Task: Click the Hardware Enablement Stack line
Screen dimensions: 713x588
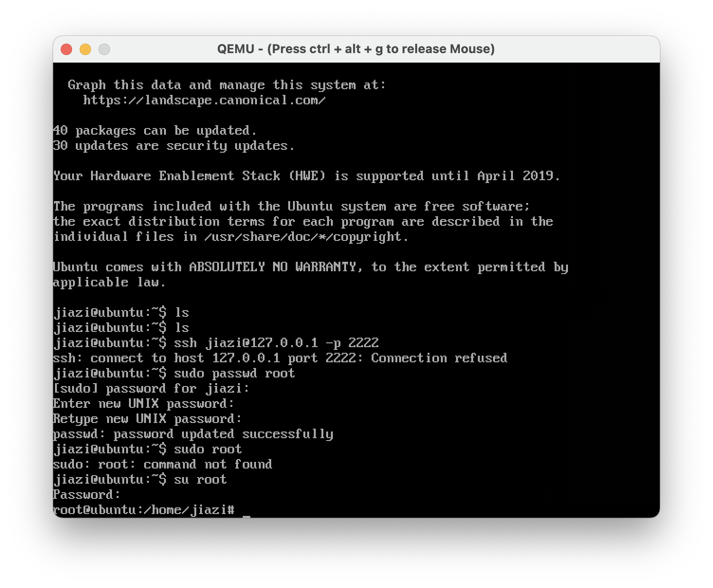Action: coord(307,176)
